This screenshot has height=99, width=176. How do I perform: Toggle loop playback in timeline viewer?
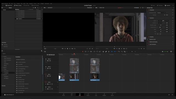click(127, 49)
